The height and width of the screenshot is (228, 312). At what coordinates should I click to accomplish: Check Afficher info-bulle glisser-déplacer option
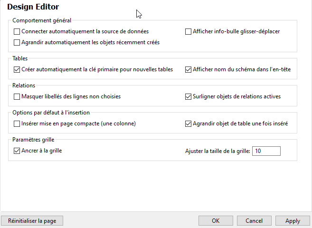coord(188,32)
